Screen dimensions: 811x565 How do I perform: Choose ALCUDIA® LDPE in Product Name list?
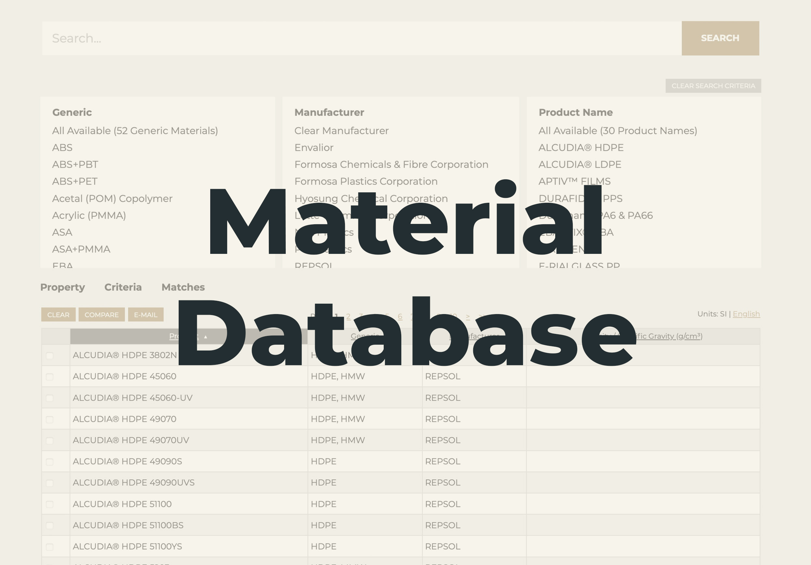point(580,164)
